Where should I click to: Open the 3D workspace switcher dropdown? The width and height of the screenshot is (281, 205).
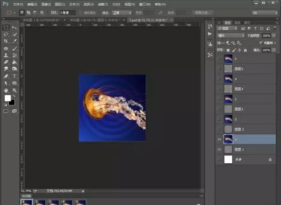(264, 13)
